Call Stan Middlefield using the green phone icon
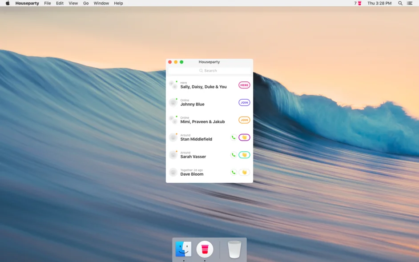The height and width of the screenshot is (262, 419). point(233,137)
